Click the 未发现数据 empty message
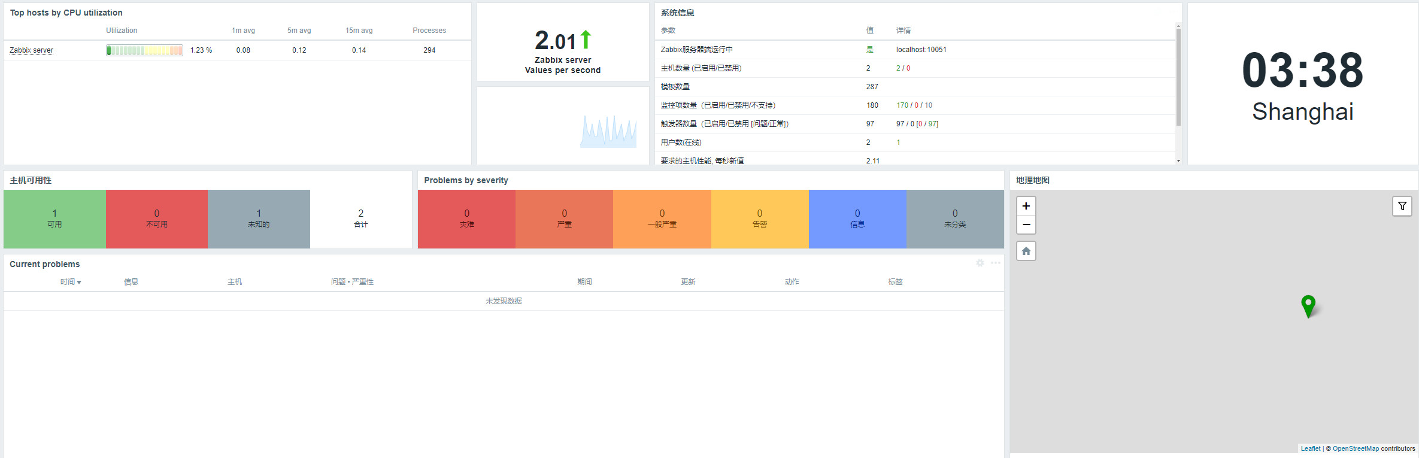The width and height of the screenshot is (1419, 458). click(504, 301)
